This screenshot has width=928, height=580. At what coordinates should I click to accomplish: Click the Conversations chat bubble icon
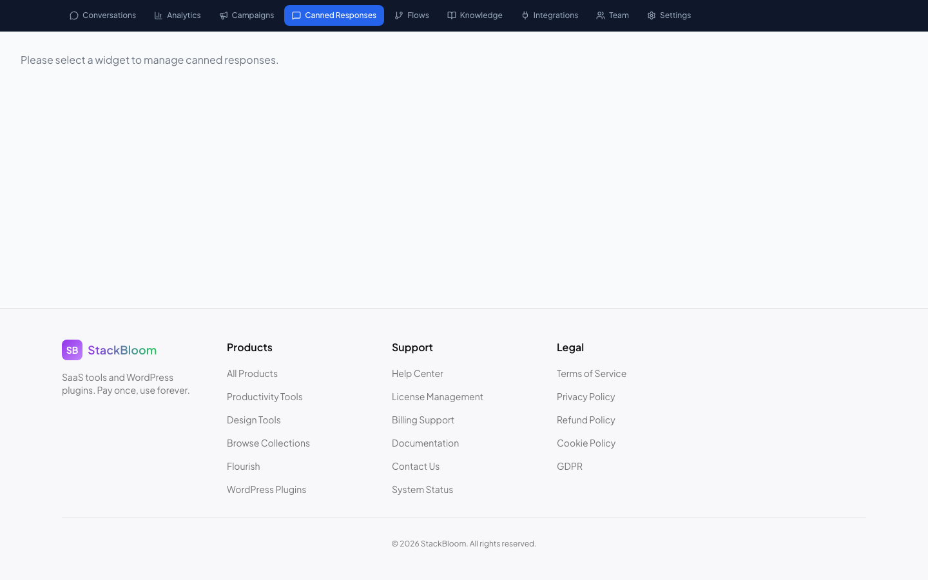73,15
